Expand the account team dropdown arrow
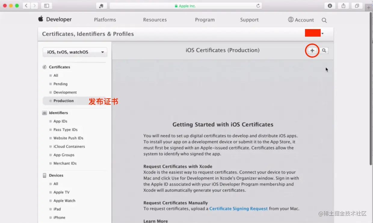This screenshot has width=373, height=223. [x=322, y=33]
